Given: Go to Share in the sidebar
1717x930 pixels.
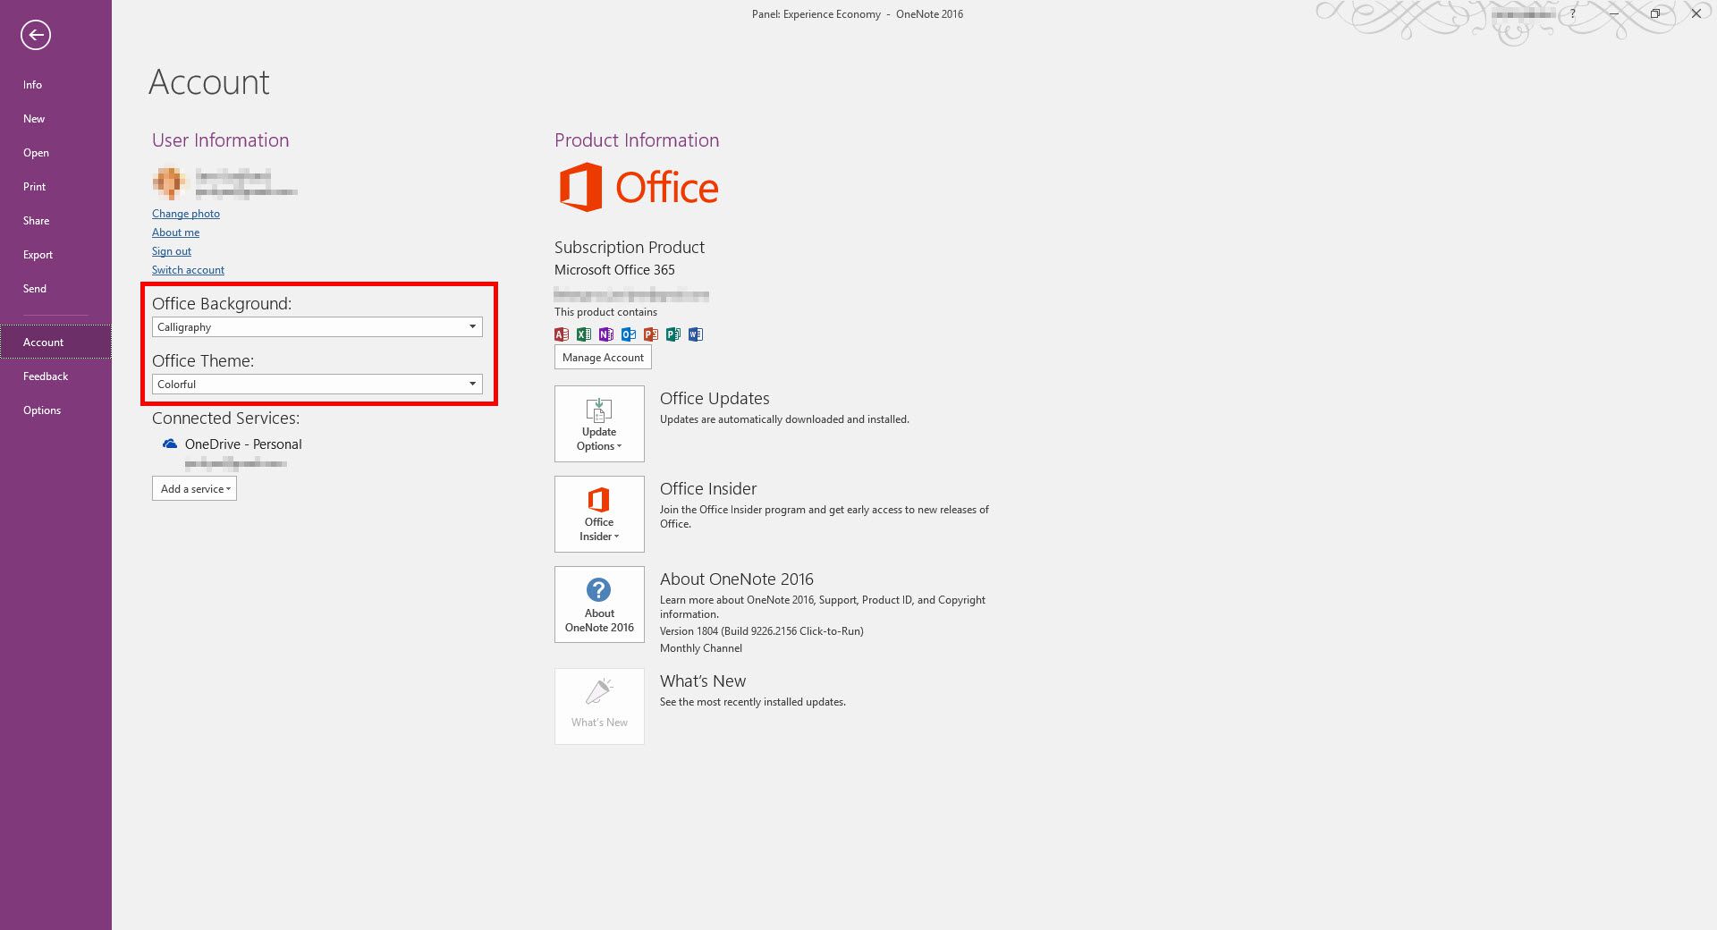Looking at the screenshot, I should (55, 221).
